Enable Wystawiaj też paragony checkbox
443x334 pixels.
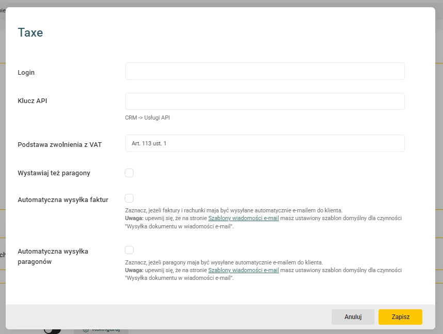pos(129,173)
